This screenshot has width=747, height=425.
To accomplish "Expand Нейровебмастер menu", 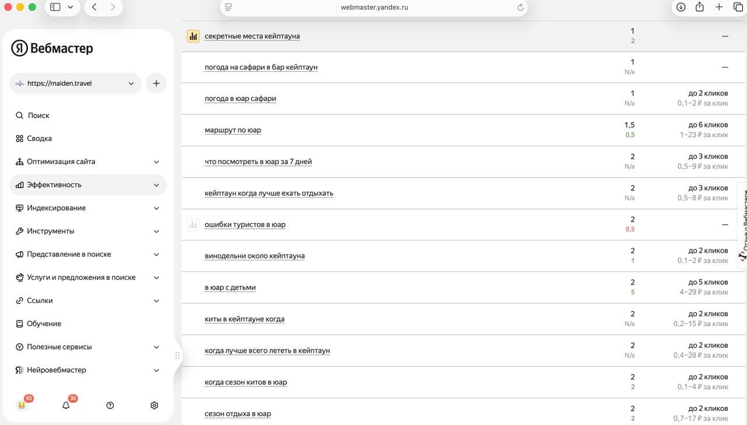I will pos(88,370).
